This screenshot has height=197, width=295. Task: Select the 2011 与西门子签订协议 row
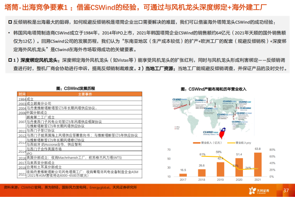pyautogui.click(x=80, y=131)
